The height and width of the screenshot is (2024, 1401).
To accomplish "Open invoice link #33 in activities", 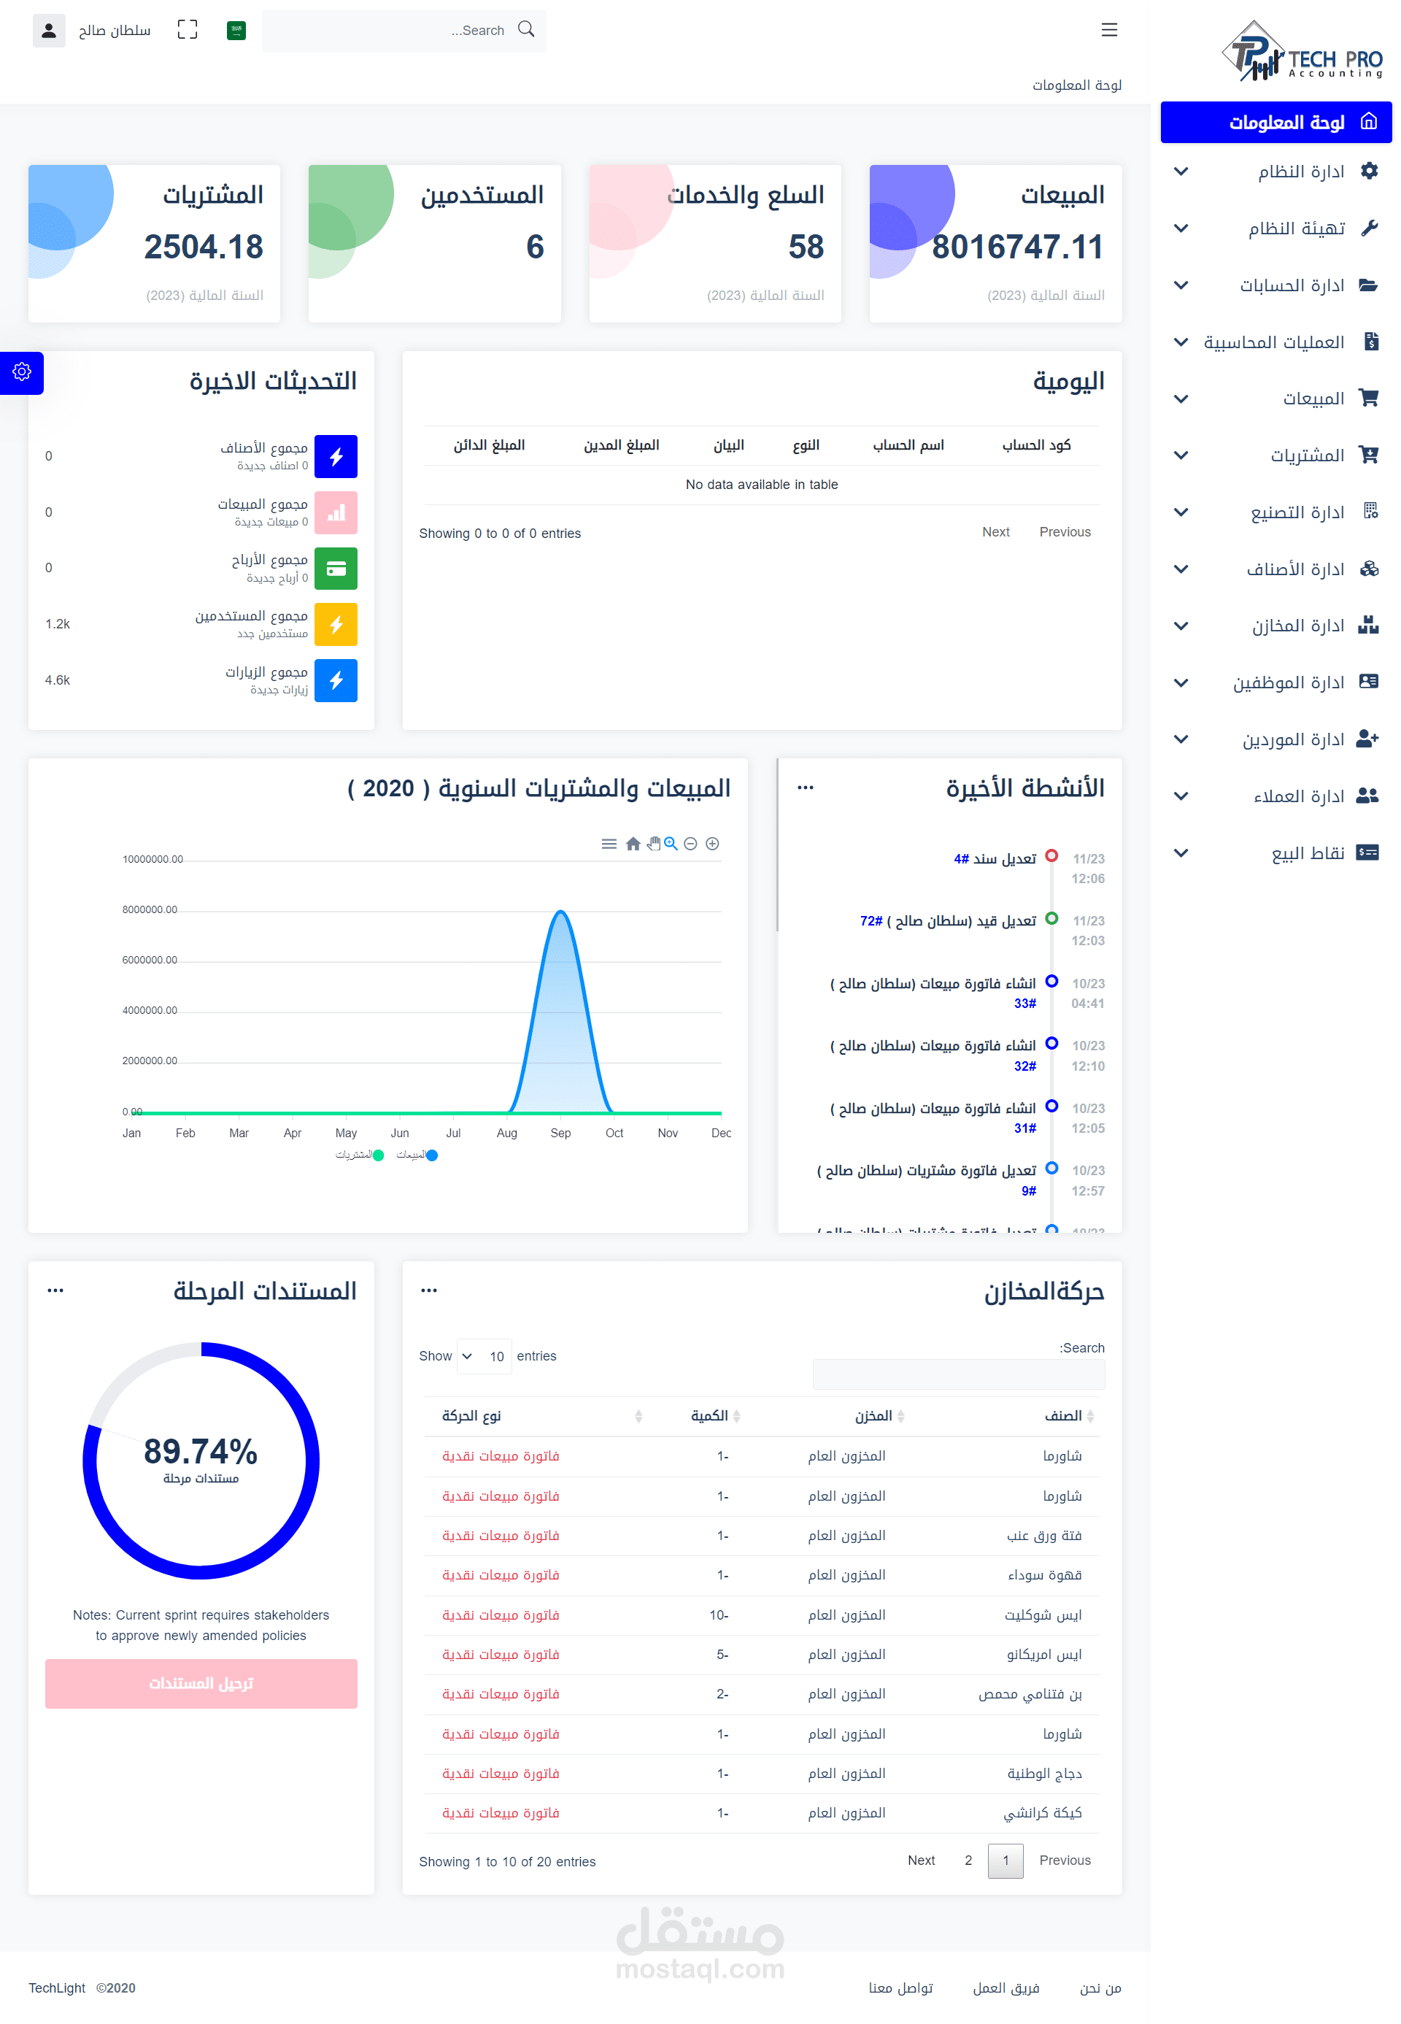I will tap(1025, 1004).
